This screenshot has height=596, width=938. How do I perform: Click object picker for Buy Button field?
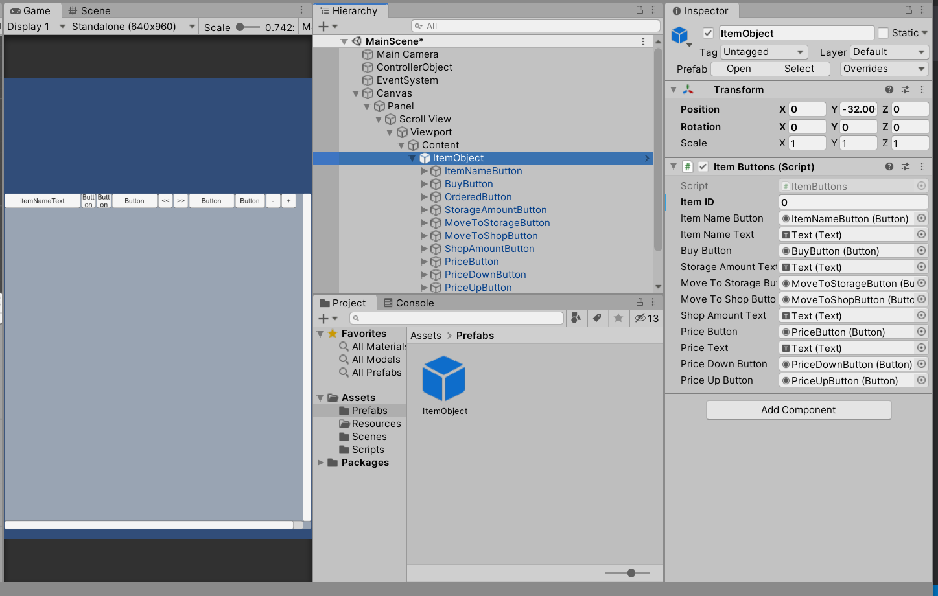coord(922,251)
